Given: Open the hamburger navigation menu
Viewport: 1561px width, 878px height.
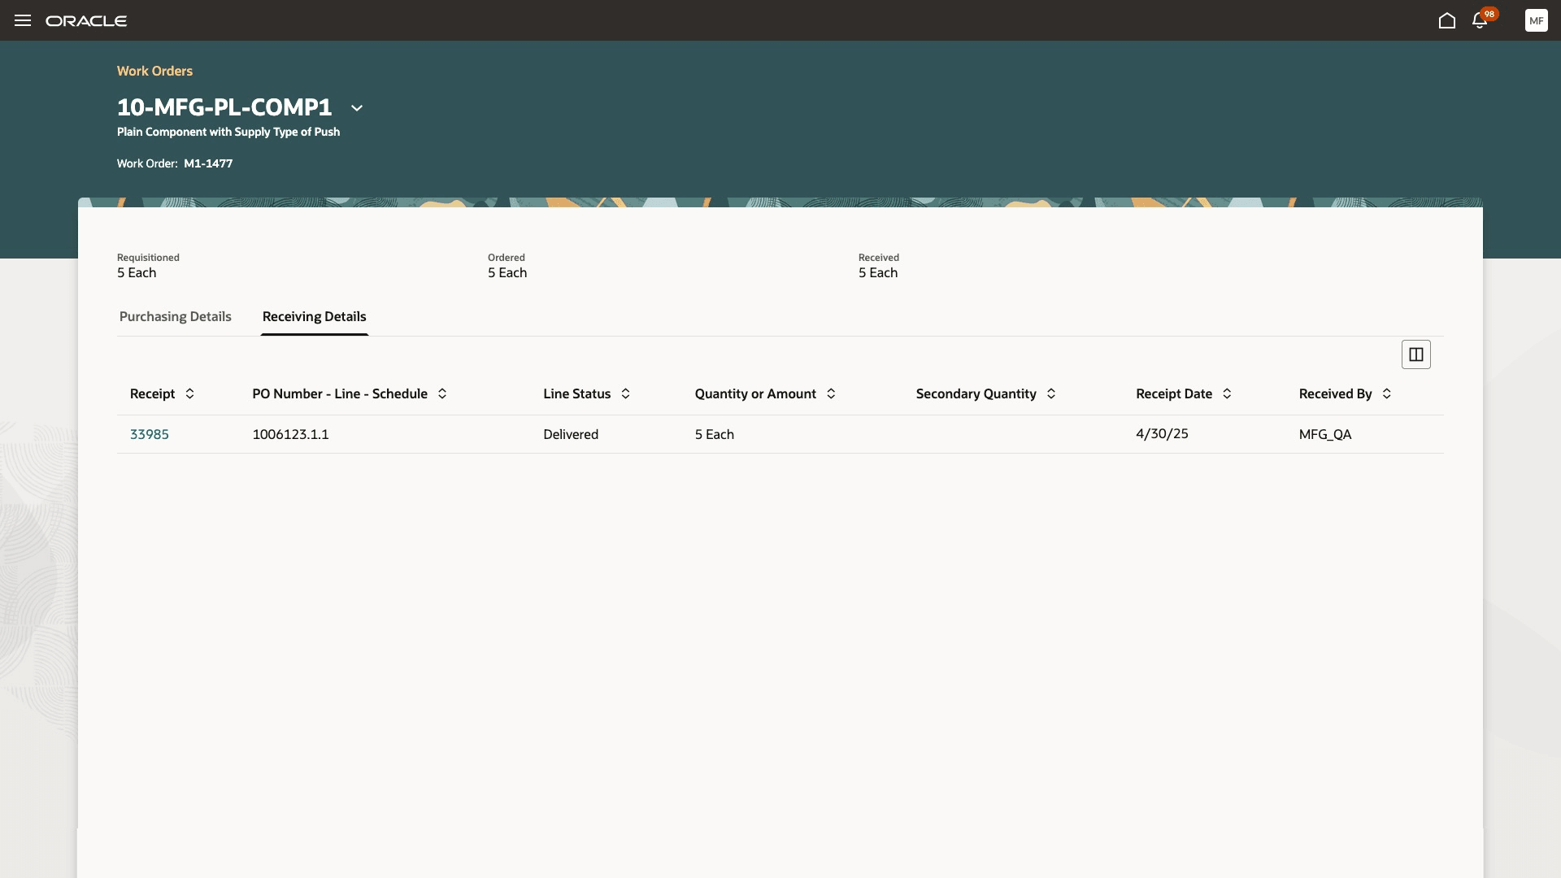Looking at the screenshot, I should click(23, 20).
